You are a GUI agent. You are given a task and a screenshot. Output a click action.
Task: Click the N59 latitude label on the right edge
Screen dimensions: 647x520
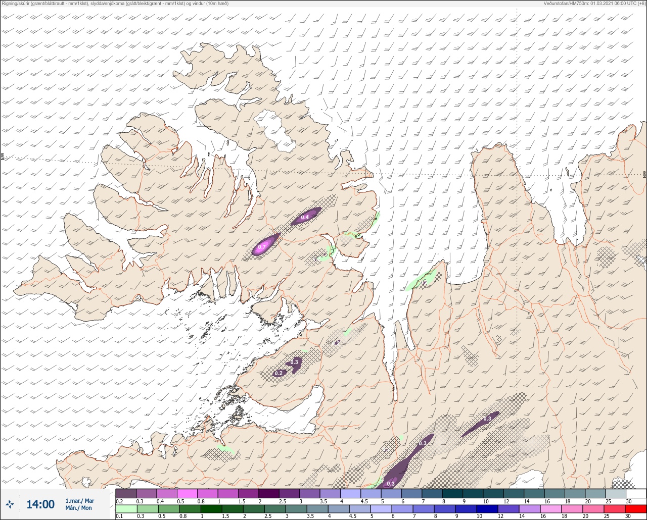click(x=644, y=175)
